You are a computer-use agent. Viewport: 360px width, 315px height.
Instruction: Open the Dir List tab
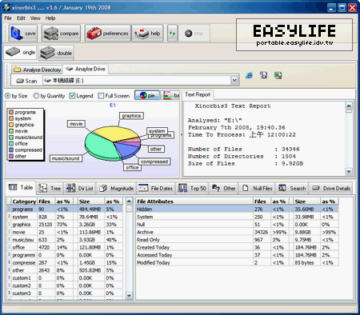(80, 189)
